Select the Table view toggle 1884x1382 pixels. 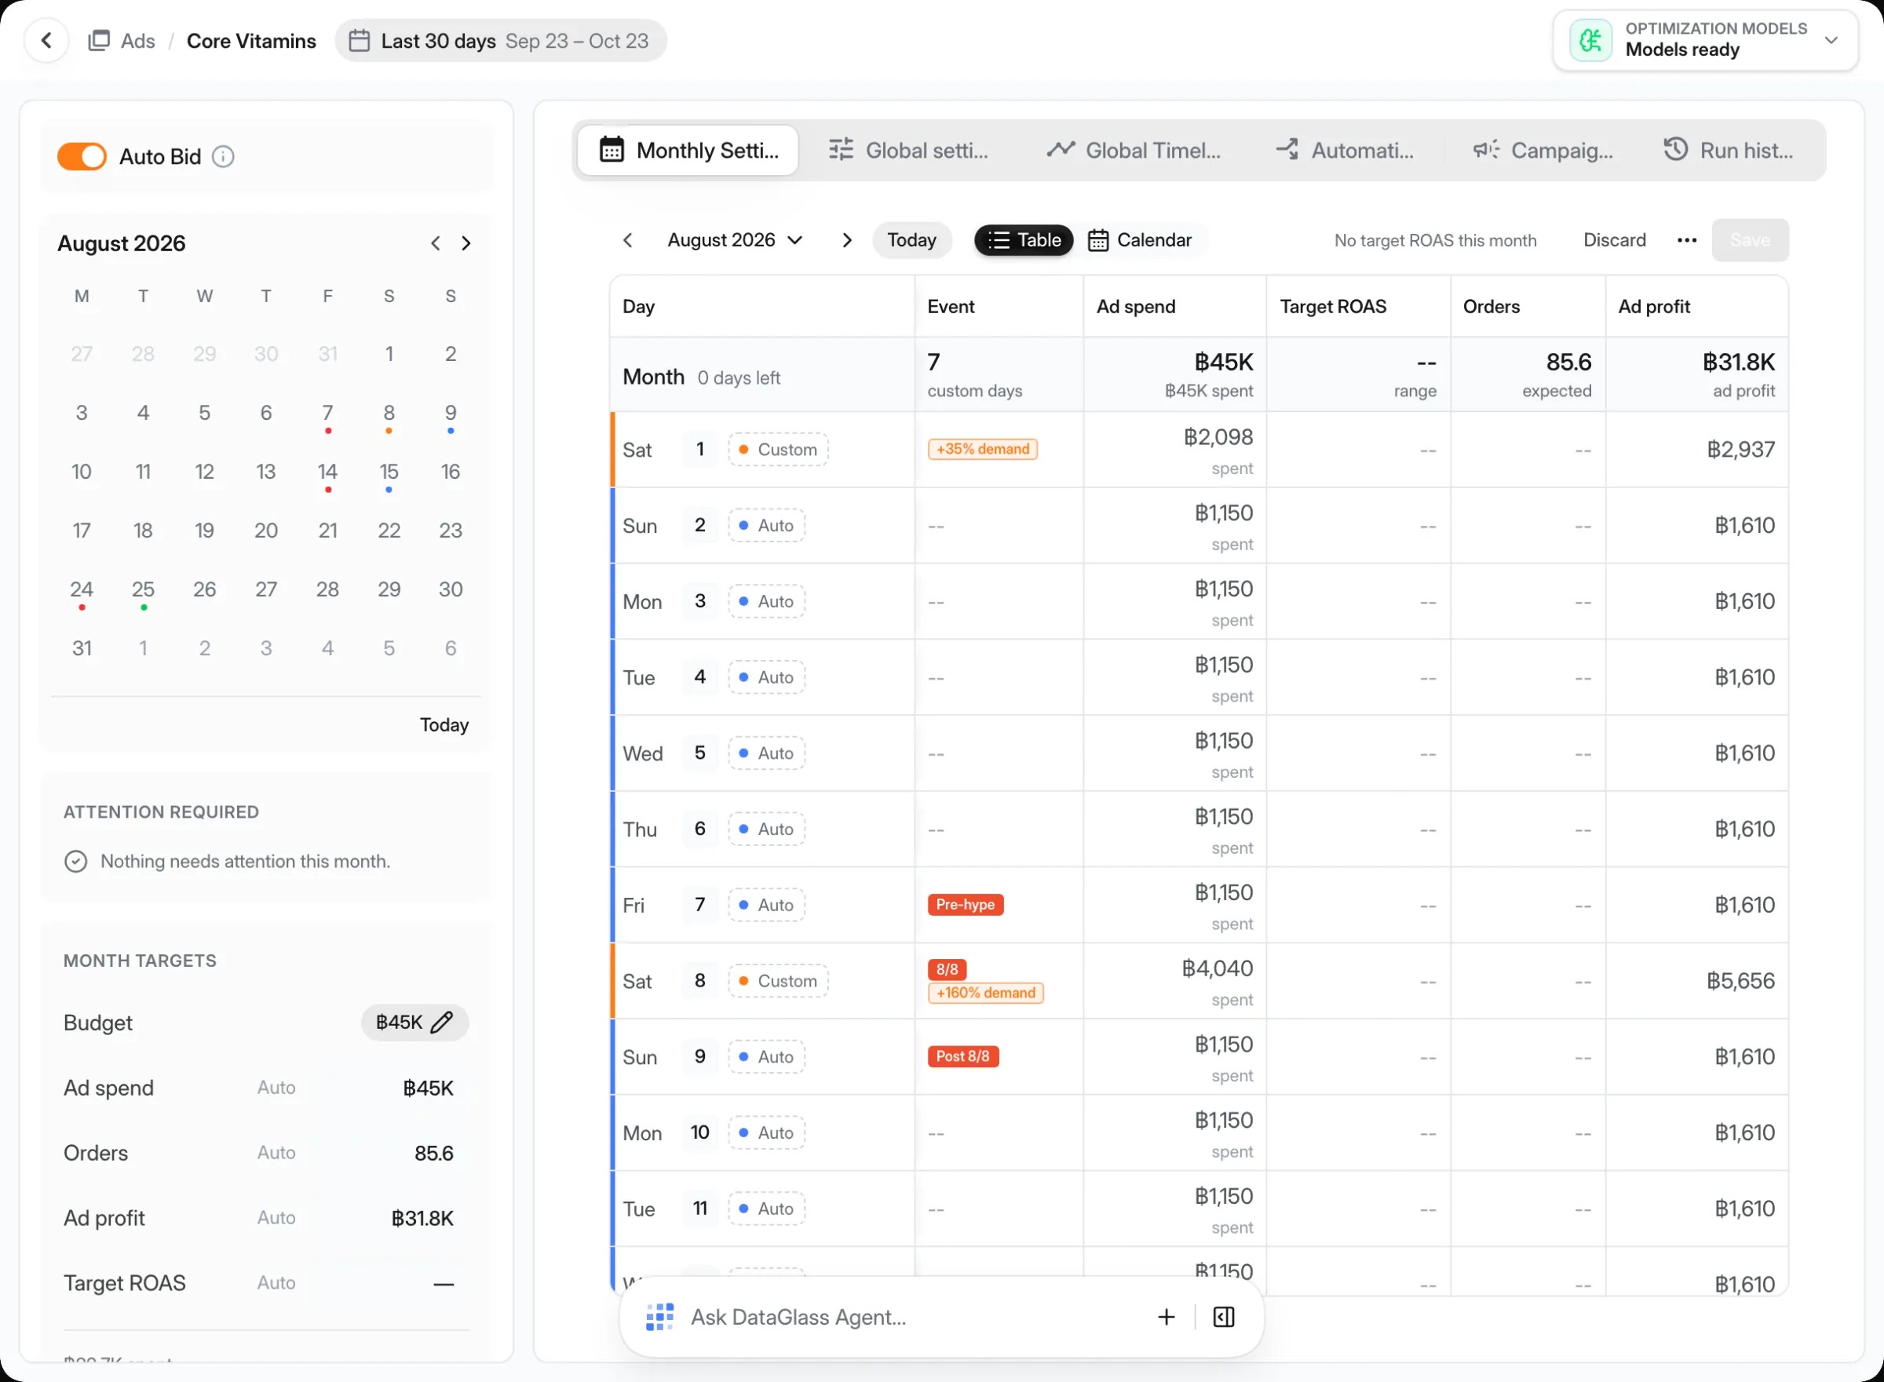[x=1024, y=240]
